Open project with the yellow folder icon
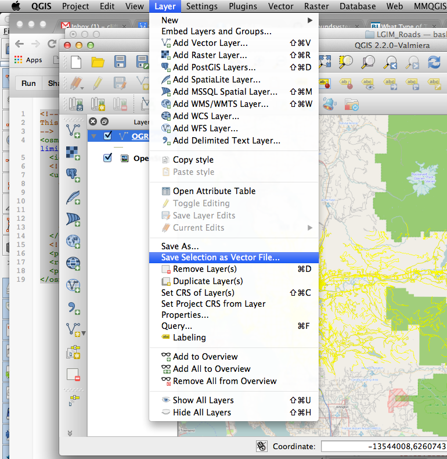 coord(98,62)
